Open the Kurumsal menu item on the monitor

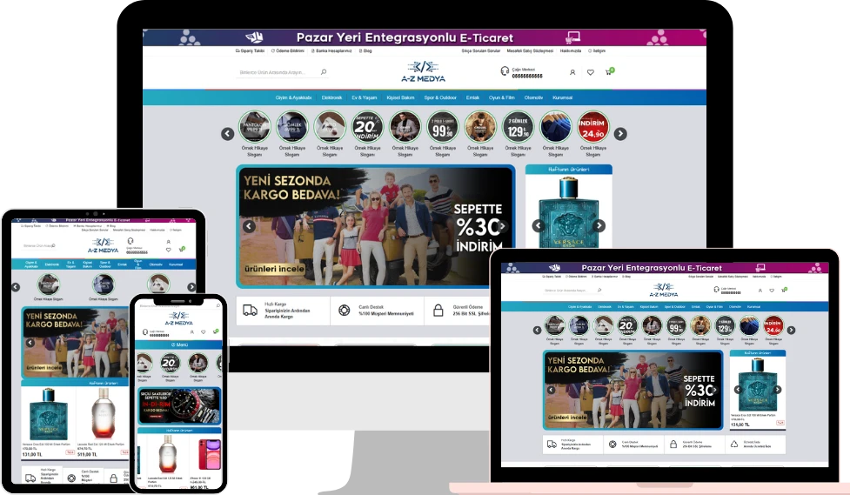561,97
